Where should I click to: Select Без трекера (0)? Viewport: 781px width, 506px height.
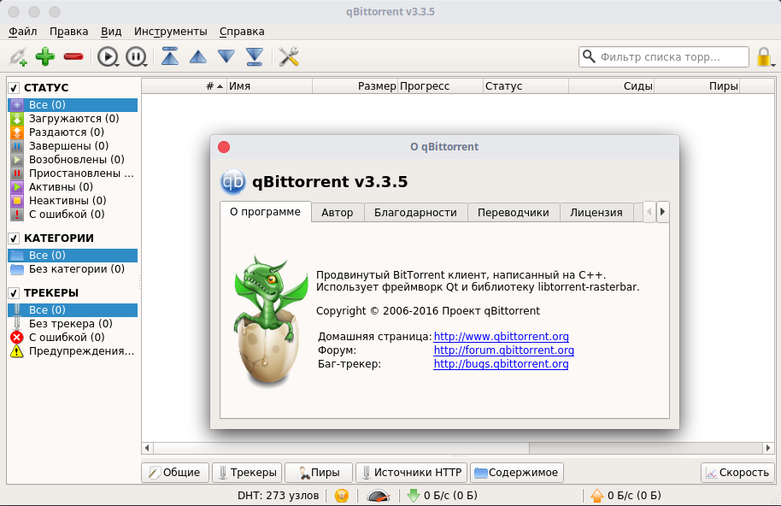click(x=73, y=324)
